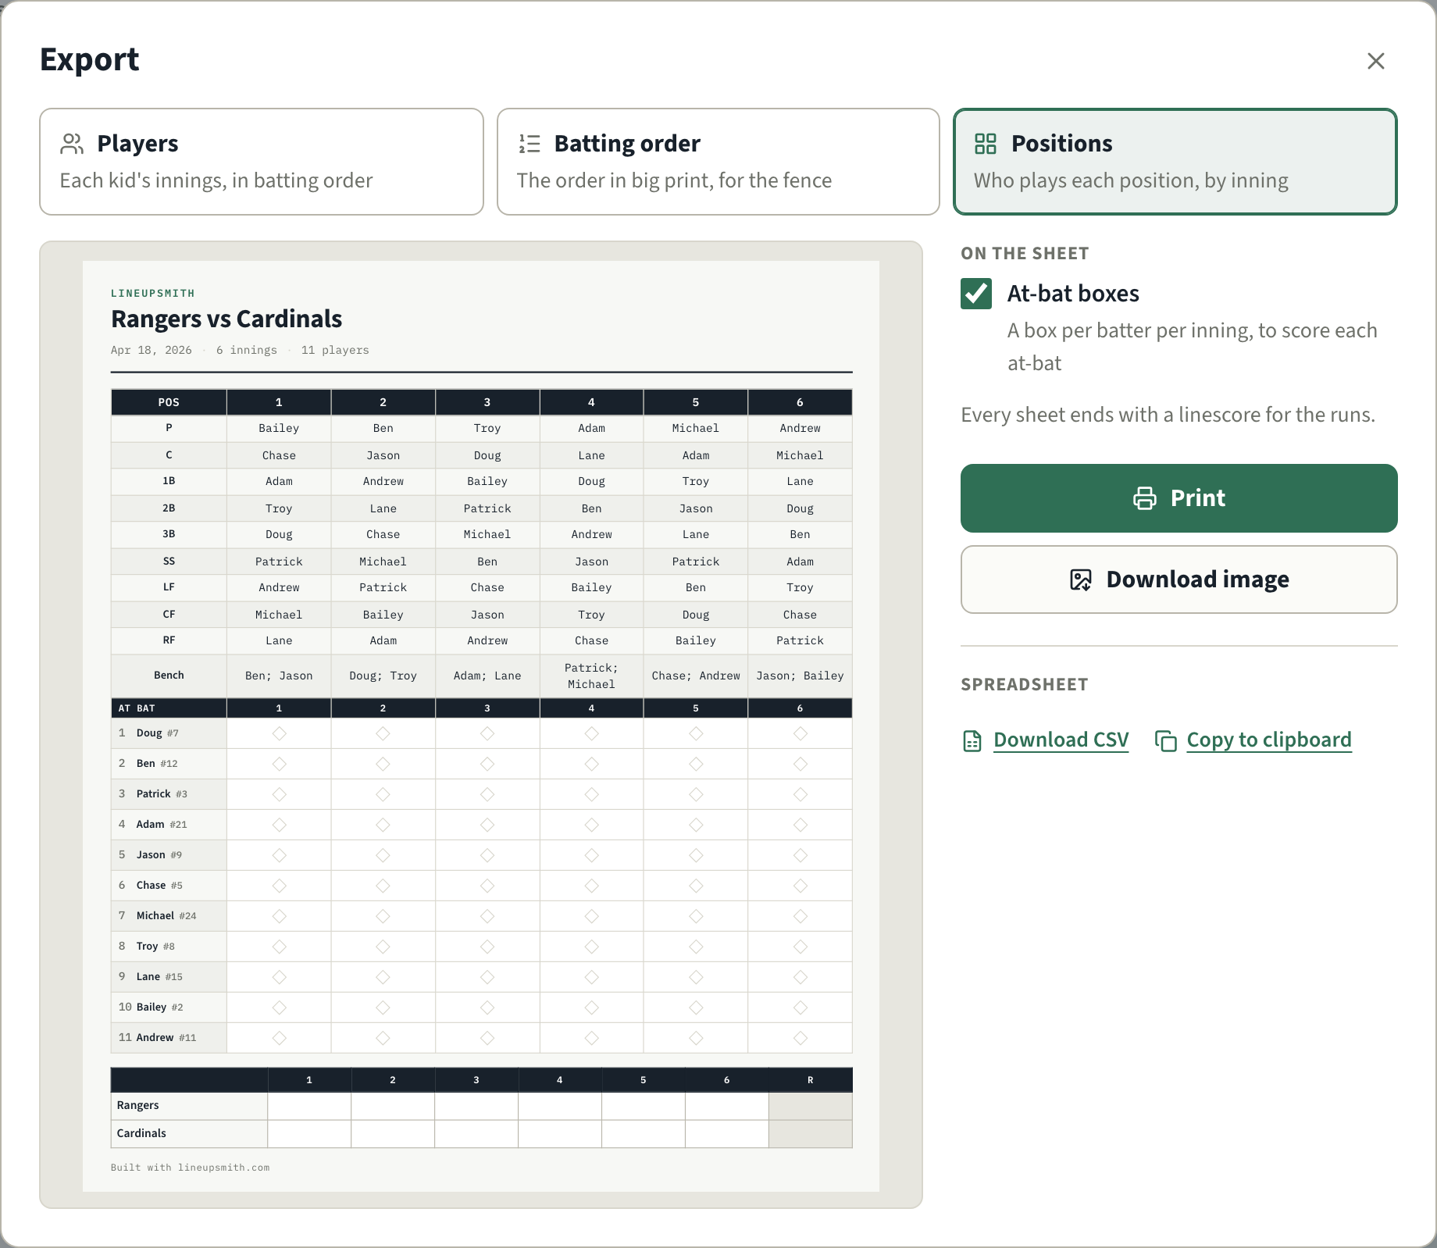Click Patrick's inning 3 at-bat diamond
The image size is (1437, 1248).
[487, 794]
